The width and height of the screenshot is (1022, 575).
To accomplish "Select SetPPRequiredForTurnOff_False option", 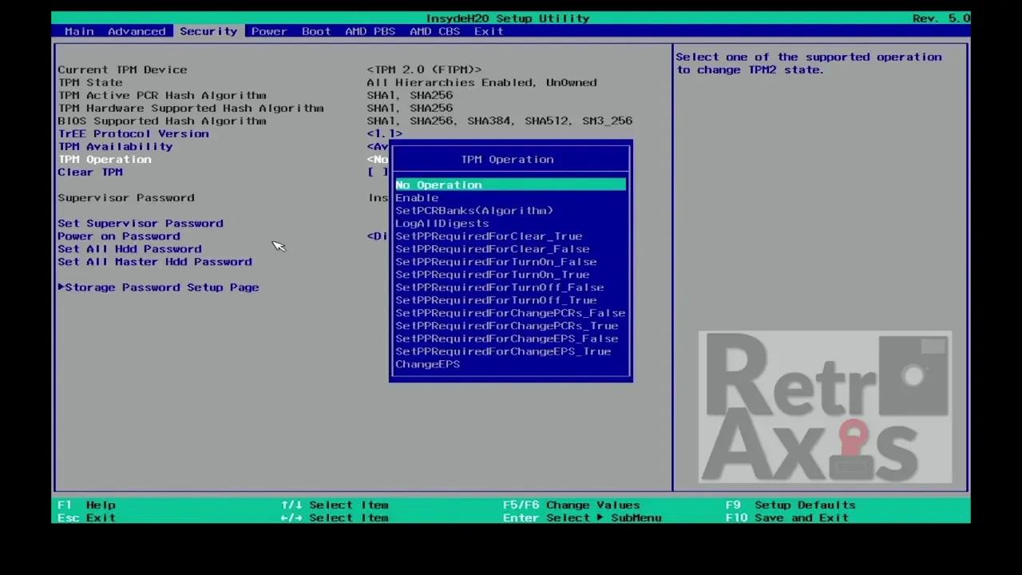I will click(499, 287).
